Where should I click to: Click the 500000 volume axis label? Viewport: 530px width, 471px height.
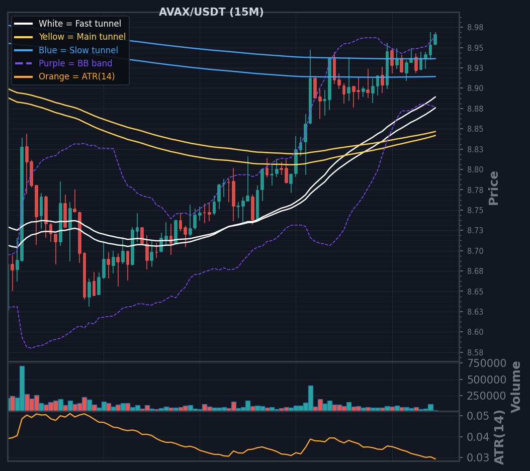click(487, 380)
